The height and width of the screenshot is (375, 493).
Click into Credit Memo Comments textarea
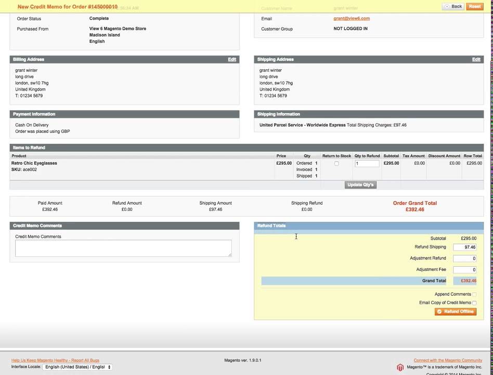point(123,248)
